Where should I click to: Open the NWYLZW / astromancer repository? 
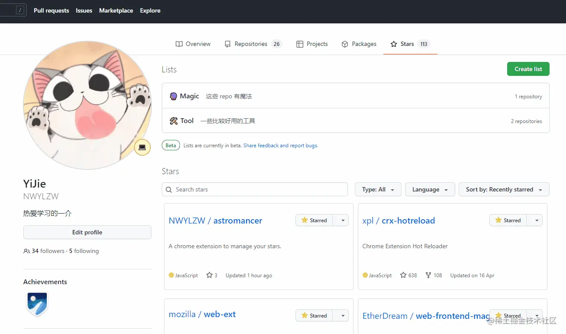[x=215, y=221]
